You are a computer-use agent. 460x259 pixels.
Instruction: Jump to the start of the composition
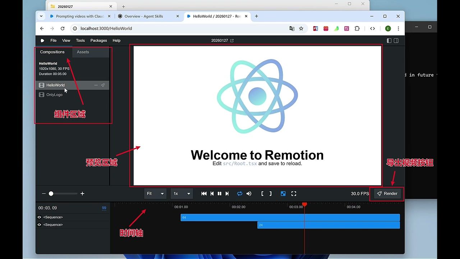coord(204,194)
